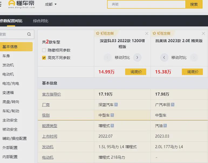Click info icon next to 广汽丰田
The image size is (208, 163).
point(173,105)
